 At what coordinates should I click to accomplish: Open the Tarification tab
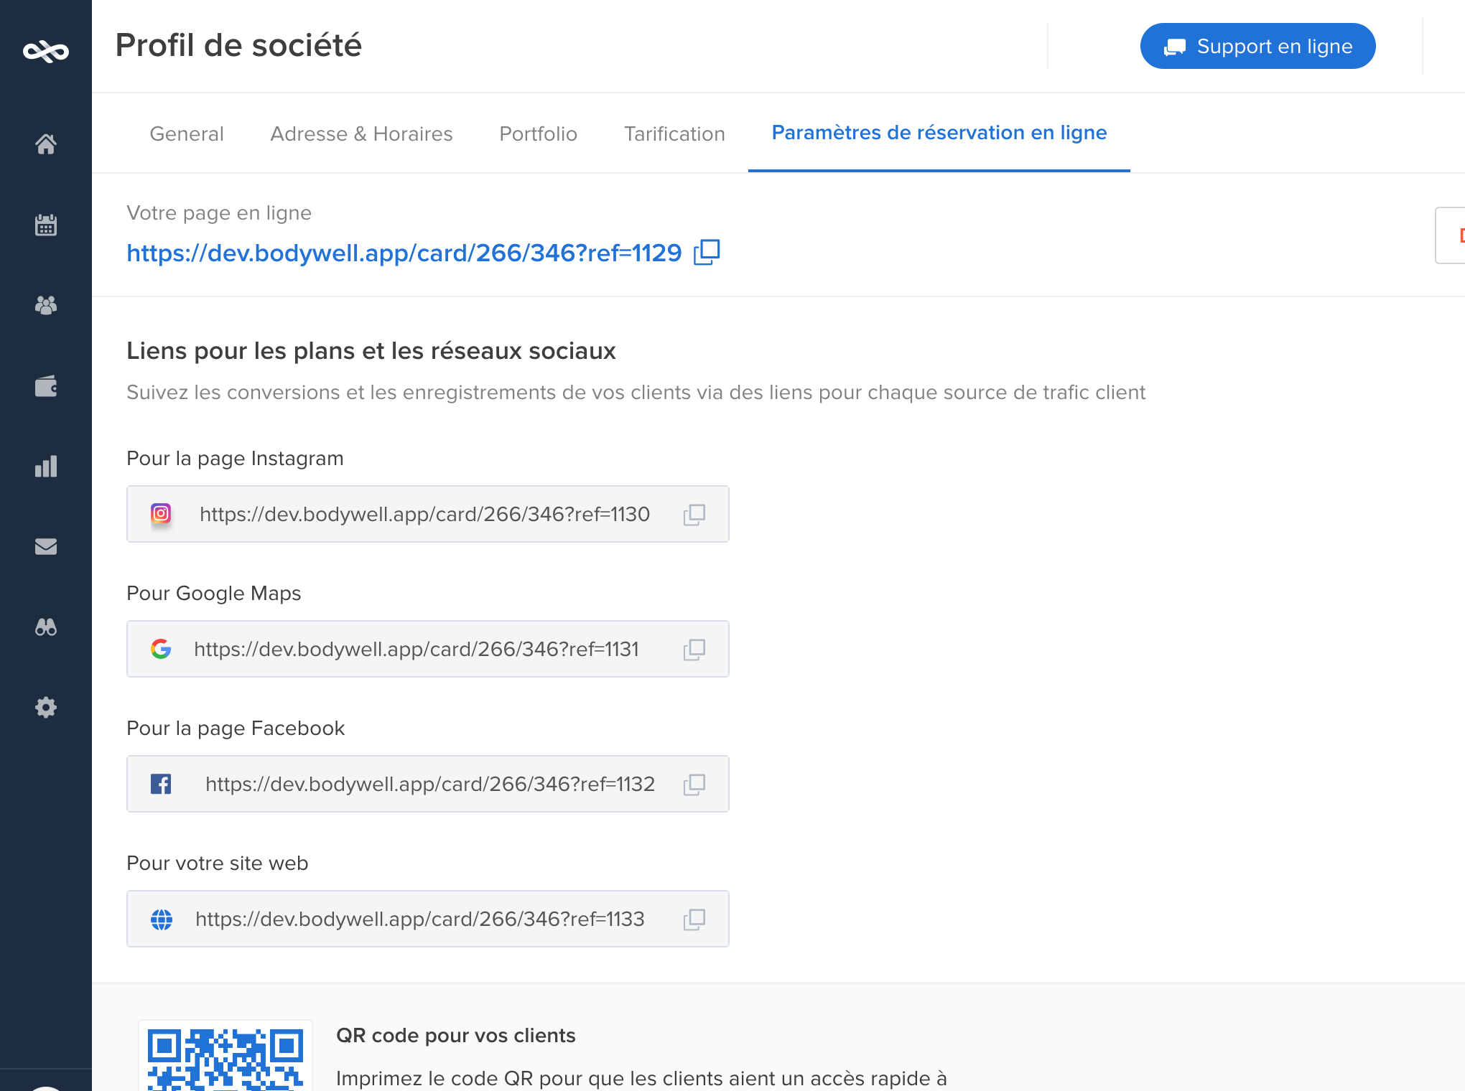674,134
